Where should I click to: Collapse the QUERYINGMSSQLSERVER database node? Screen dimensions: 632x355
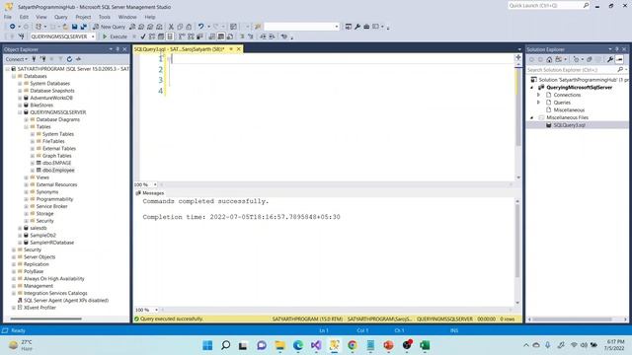pos(20,112)
